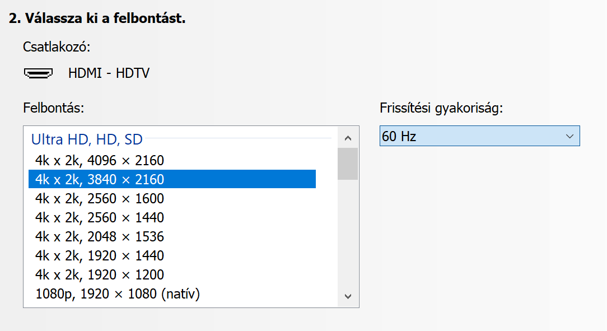Click the resolution list scroll down arrow
The width and height of the screenshot is (607, 331).
click(x=348, y=296)
